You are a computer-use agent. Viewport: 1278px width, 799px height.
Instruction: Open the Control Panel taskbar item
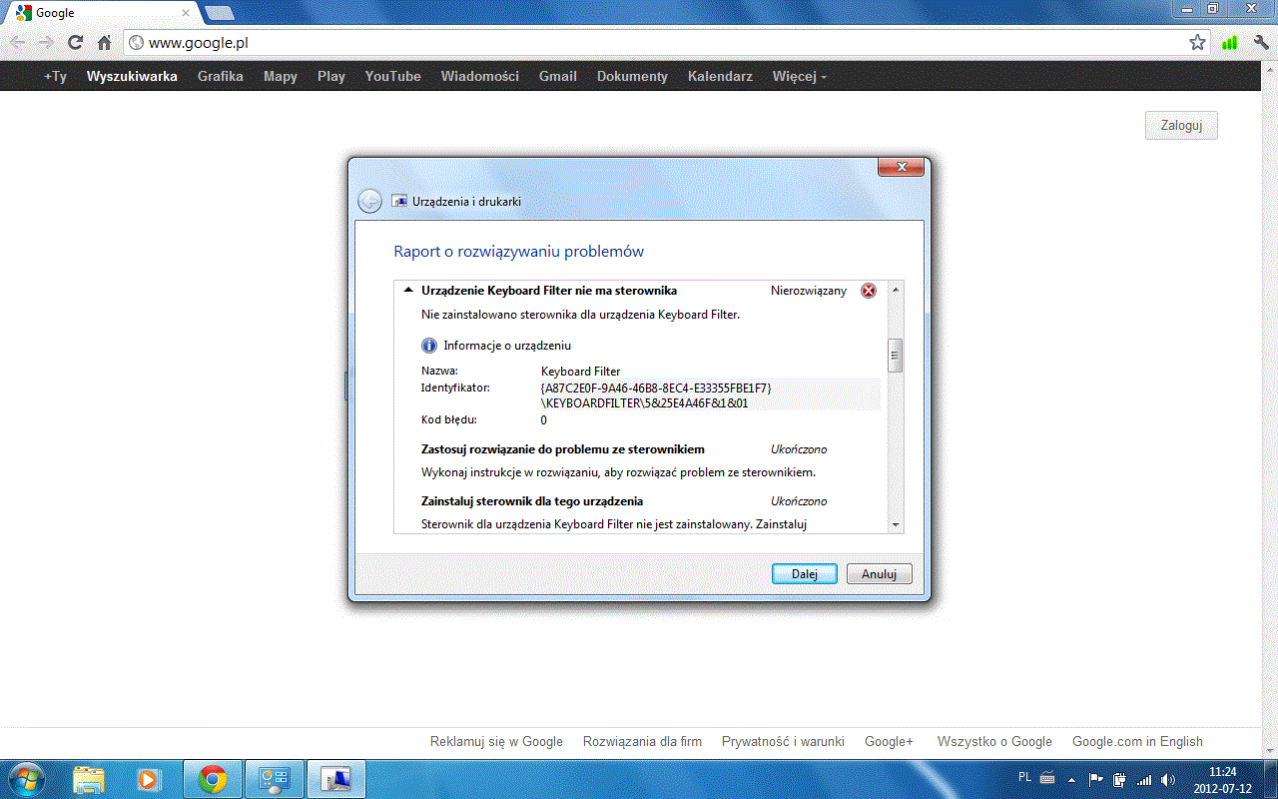pos(274,779)
